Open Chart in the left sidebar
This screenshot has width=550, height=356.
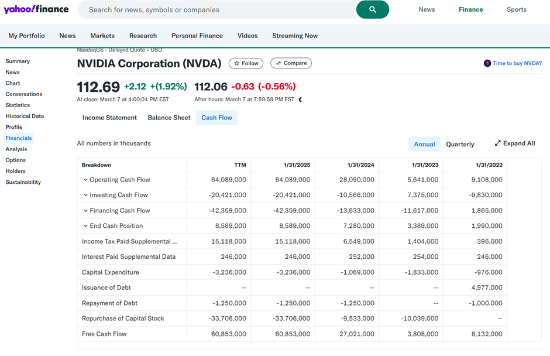pyautogui.click(x=13, y=83)
